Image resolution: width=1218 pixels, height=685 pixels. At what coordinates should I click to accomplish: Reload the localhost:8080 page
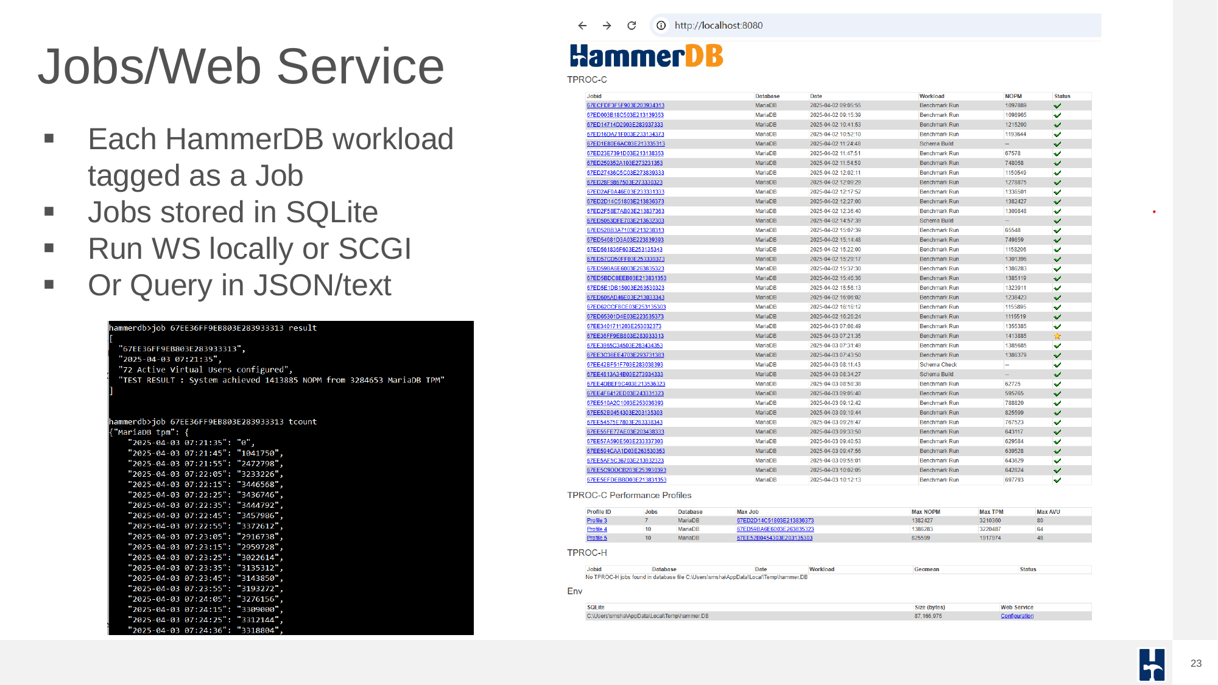click(x=632, y=26)
